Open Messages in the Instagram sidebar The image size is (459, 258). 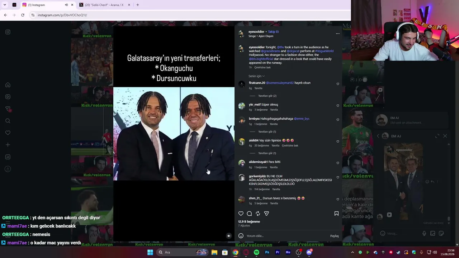(x=8, y=109)
